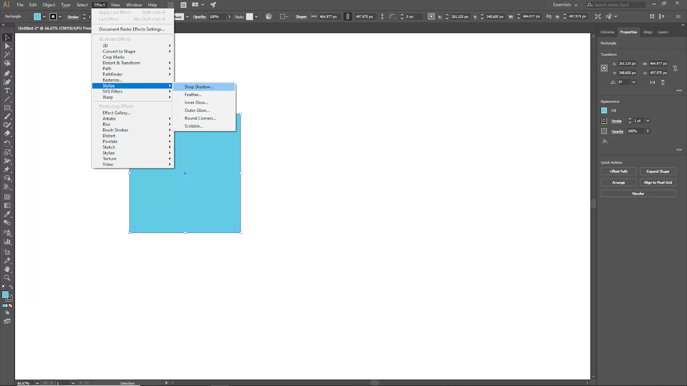Toggle constrain proportions link in Properties

pos(675,68)
